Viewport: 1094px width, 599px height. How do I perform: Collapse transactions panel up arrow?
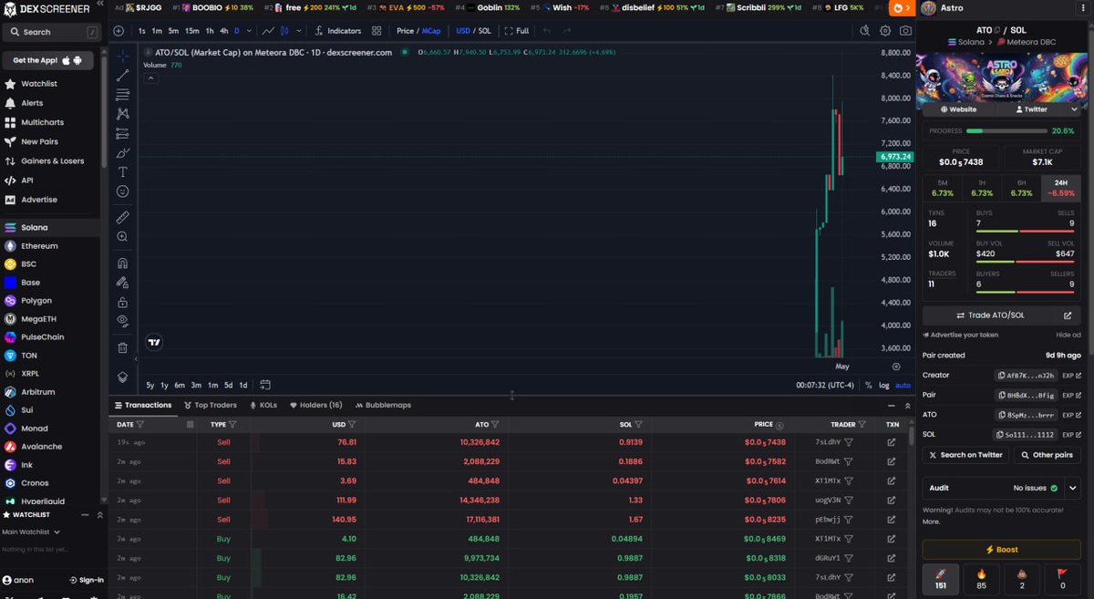tap(906, 405)
